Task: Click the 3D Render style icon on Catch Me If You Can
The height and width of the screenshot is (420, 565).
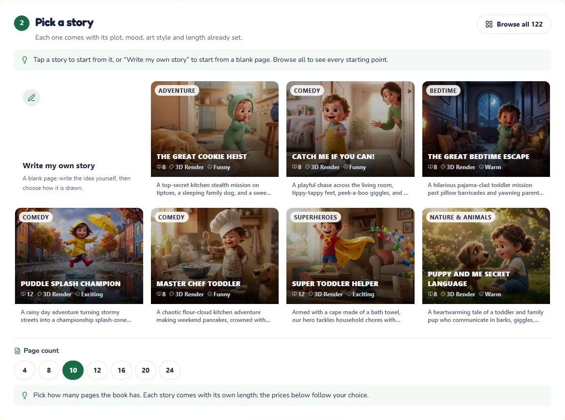Action: coord(307,167)
